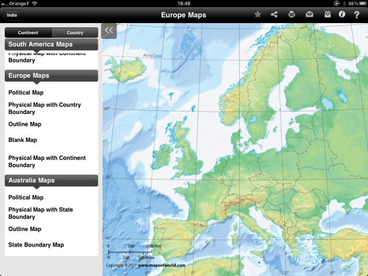This screenshot has width=368, height=276.
Task: Select Political Map under Europe Maps
Action: tap(26, 93)
